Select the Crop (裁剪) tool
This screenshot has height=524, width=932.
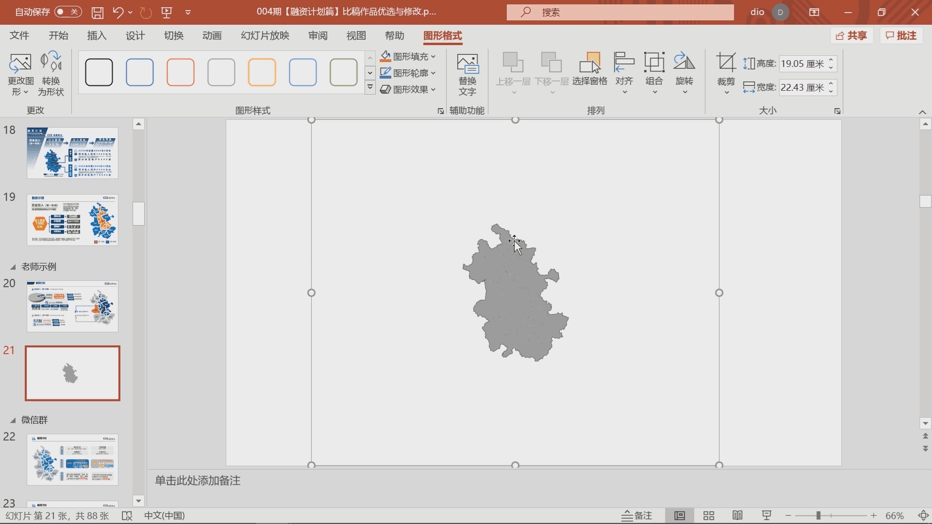pos(726,73)
